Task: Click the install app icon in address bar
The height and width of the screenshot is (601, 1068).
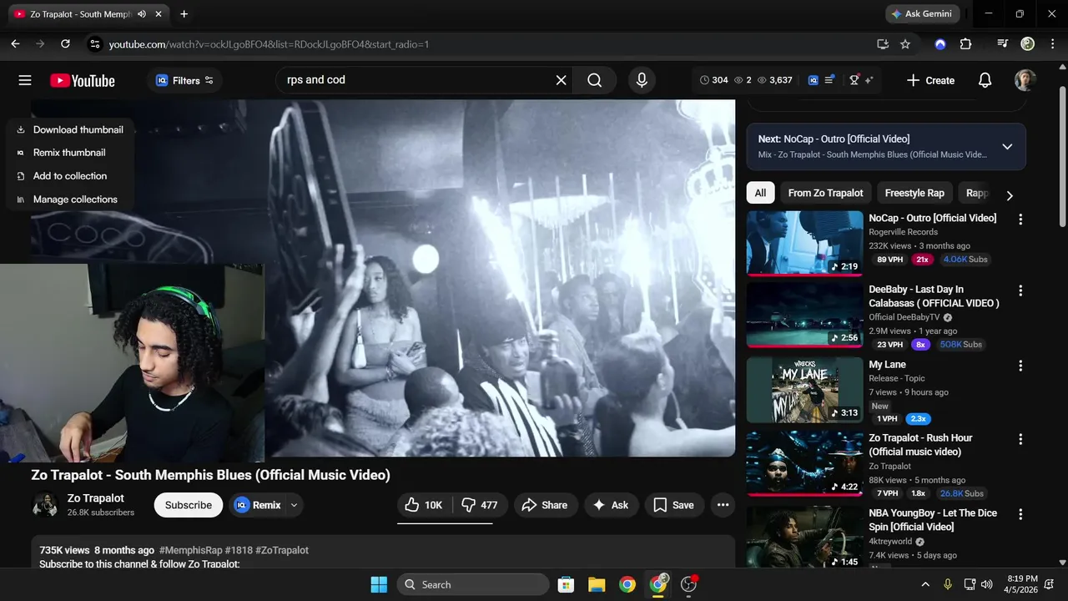Action: pos(883,44)
